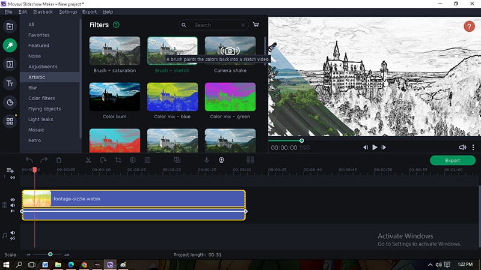Click the preview volume speaker icon
This screenshot has width=481, height=270.
[462, 148]
